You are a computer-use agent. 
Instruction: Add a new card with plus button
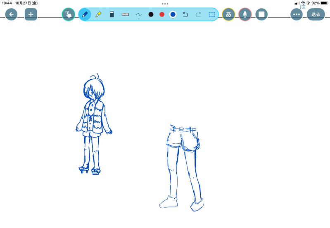[31, 14]
